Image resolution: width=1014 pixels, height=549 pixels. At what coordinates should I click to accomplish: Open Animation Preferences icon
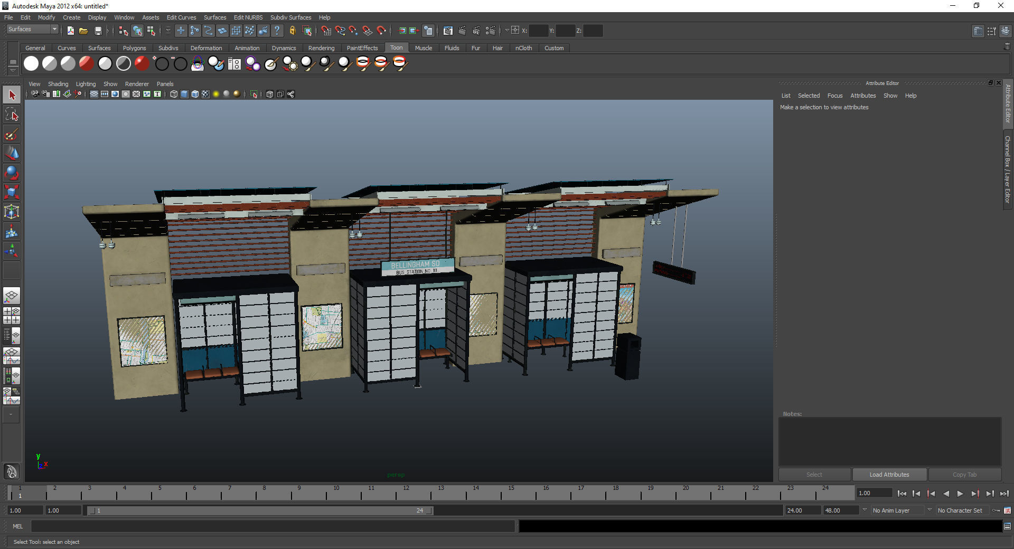1007,510
